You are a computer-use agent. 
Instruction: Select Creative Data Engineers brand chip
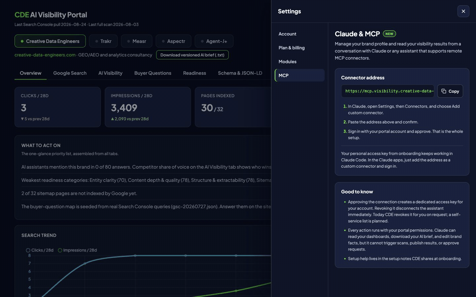(x=50, y=41)
